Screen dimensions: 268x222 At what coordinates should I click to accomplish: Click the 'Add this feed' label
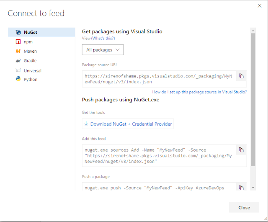94,139
